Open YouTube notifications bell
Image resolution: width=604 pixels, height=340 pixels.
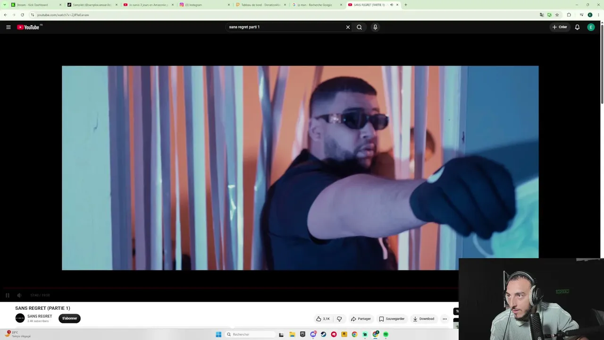pyautogui.click(x=577, y=27)
